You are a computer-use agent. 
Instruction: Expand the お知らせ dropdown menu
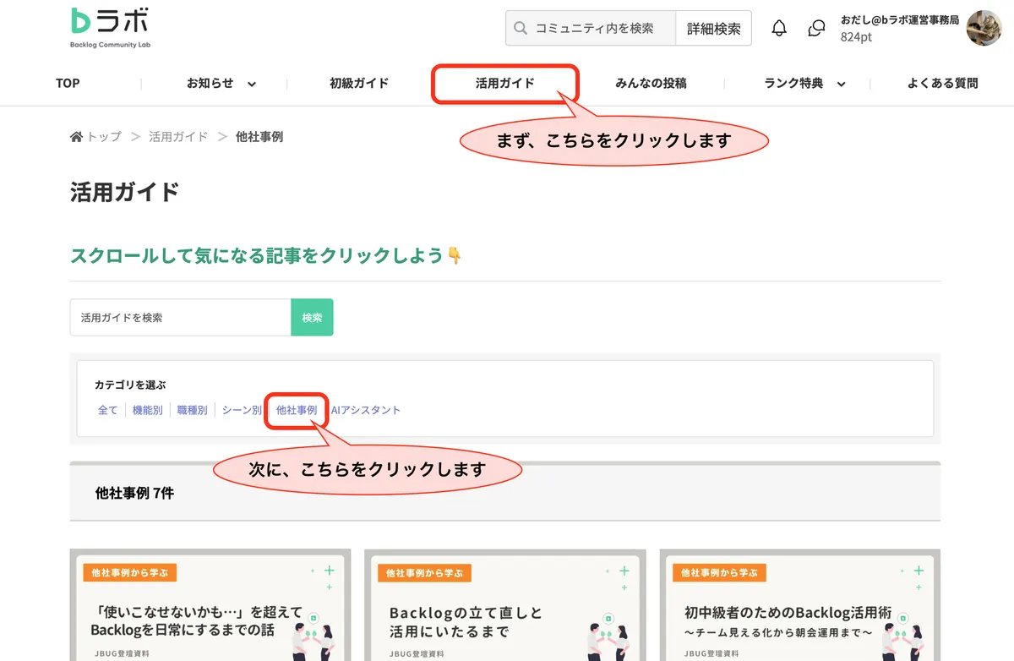251,84
